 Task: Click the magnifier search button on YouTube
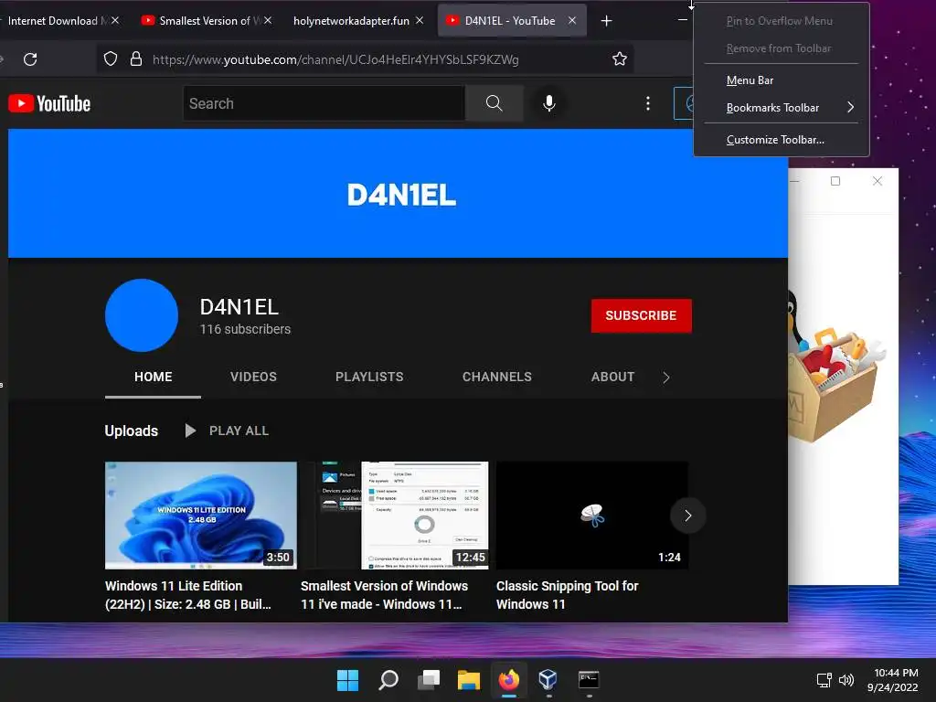coord(494,103)
